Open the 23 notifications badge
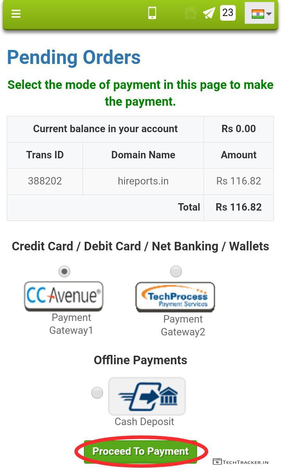281x475 pixels. tap(228, 13)
